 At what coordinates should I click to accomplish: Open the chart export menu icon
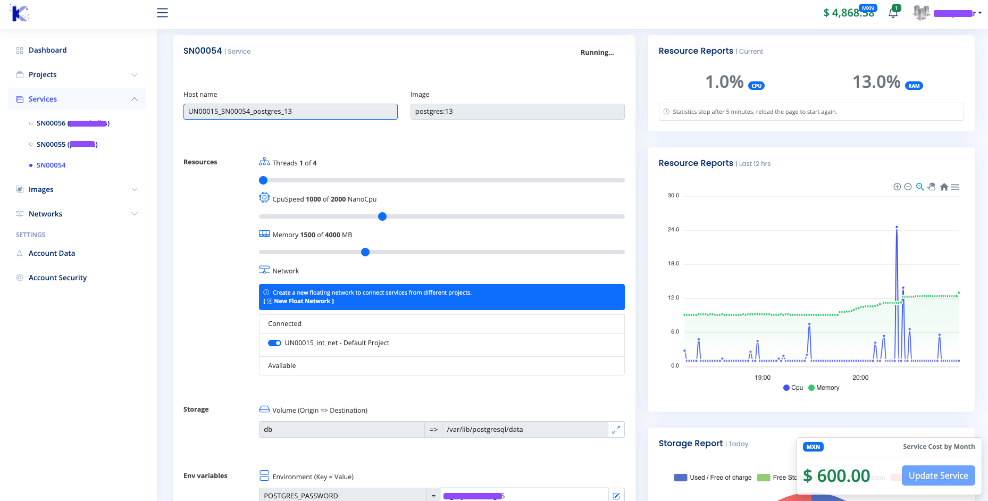(x=955, y=187)
